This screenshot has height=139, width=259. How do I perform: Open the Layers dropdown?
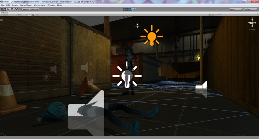coord(236,9)
